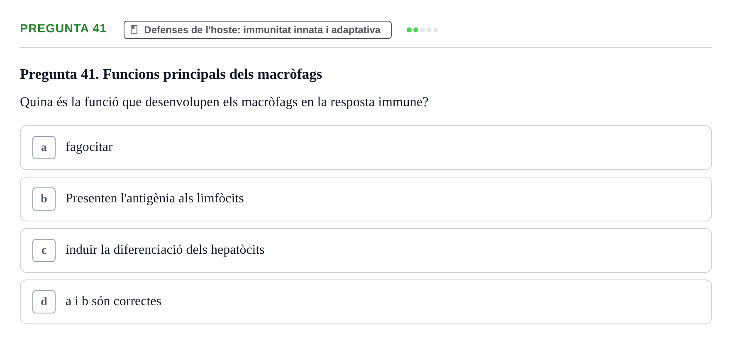Click the bookmark icon in topic tag

(134, 29)
